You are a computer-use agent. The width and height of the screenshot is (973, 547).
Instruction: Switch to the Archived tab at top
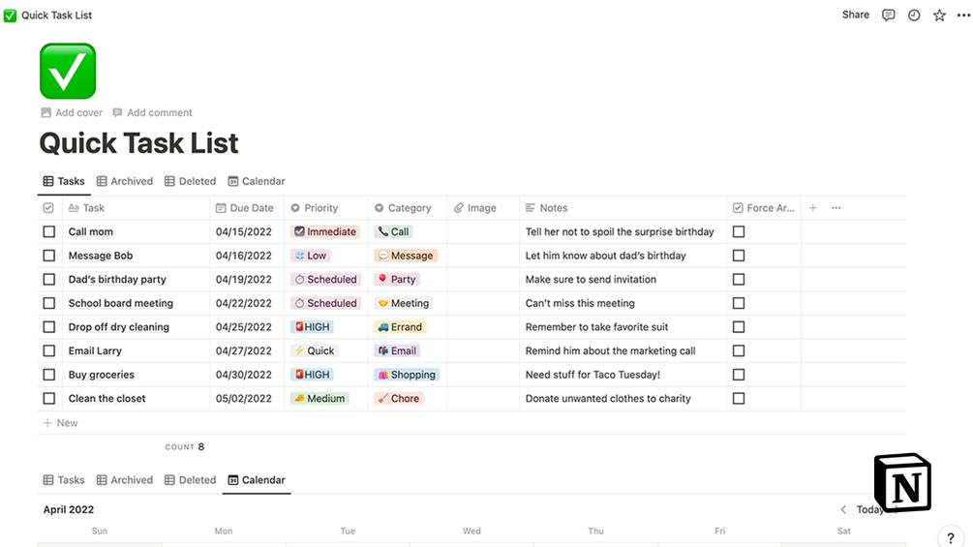[125, 181]
